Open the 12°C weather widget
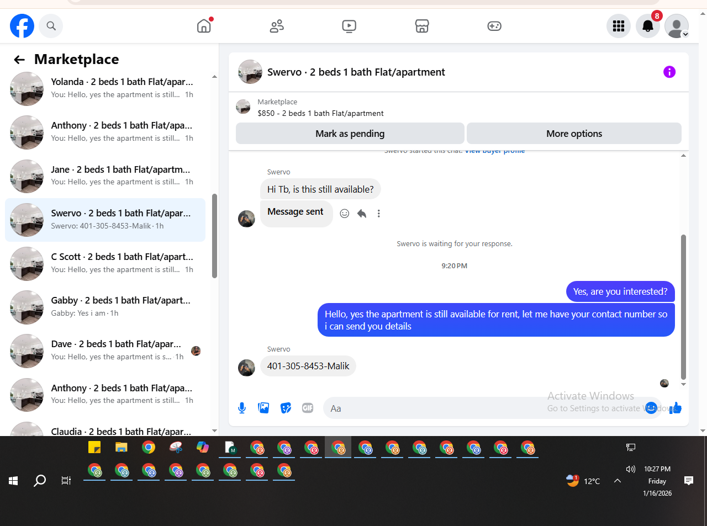This screenshot has height=526, width=707. (x=583, y=481)
